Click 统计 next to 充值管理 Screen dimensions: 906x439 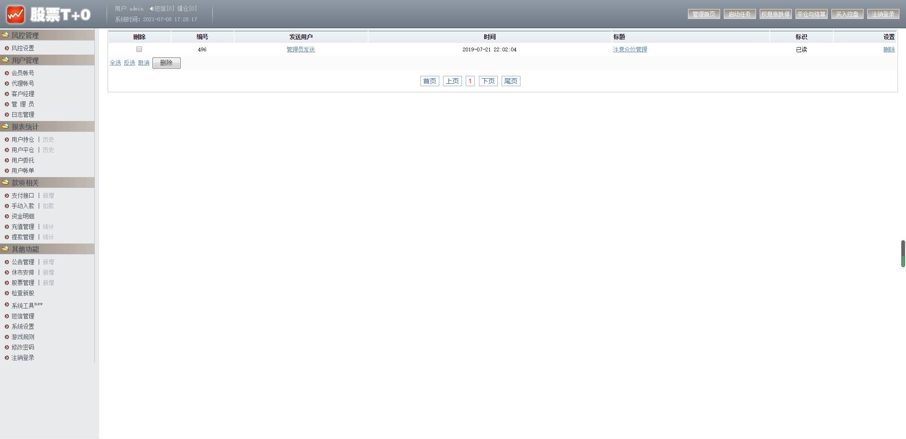(48, 227)
